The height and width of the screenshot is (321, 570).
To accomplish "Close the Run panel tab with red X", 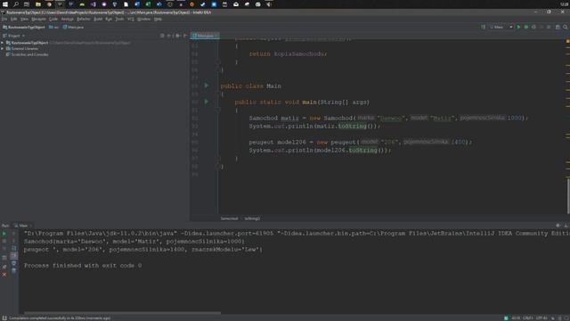I will tap(4, 275).
